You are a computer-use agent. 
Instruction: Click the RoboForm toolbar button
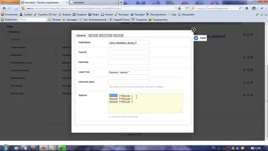pos(9,20)
